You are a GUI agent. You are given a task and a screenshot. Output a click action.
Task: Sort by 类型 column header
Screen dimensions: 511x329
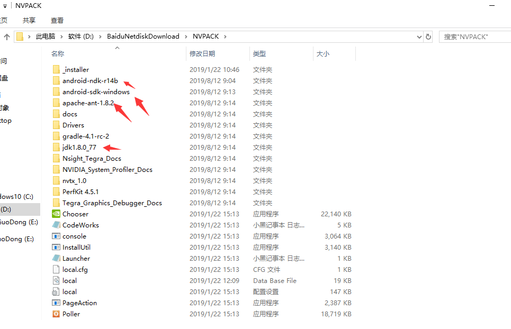(259, 54)
